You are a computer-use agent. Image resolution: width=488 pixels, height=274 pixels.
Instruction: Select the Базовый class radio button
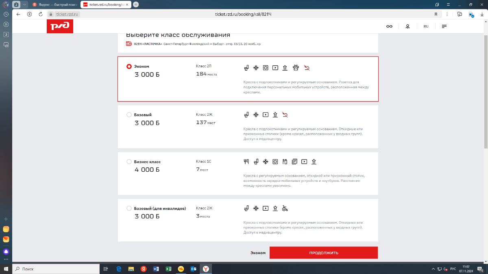(x=129, y=115)
